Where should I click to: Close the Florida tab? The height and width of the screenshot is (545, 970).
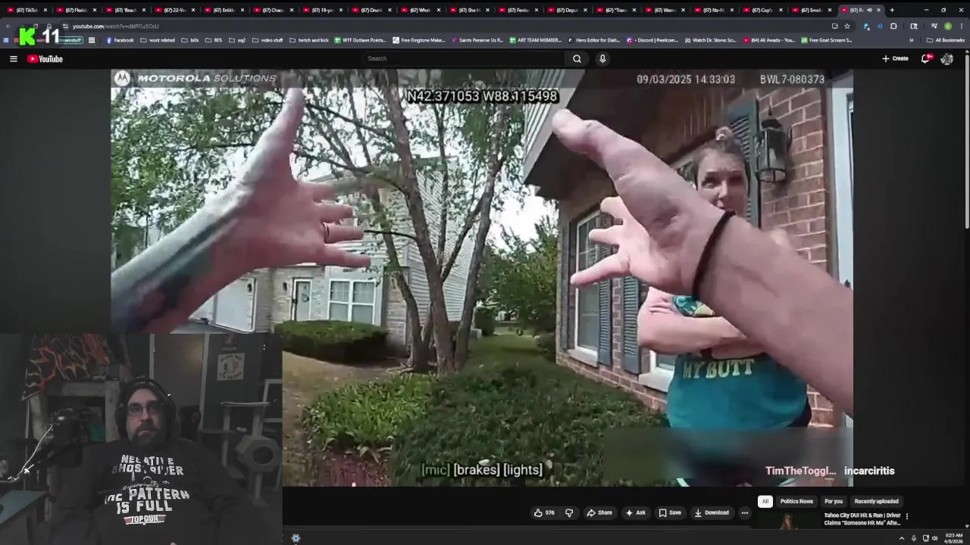(94, 10)
